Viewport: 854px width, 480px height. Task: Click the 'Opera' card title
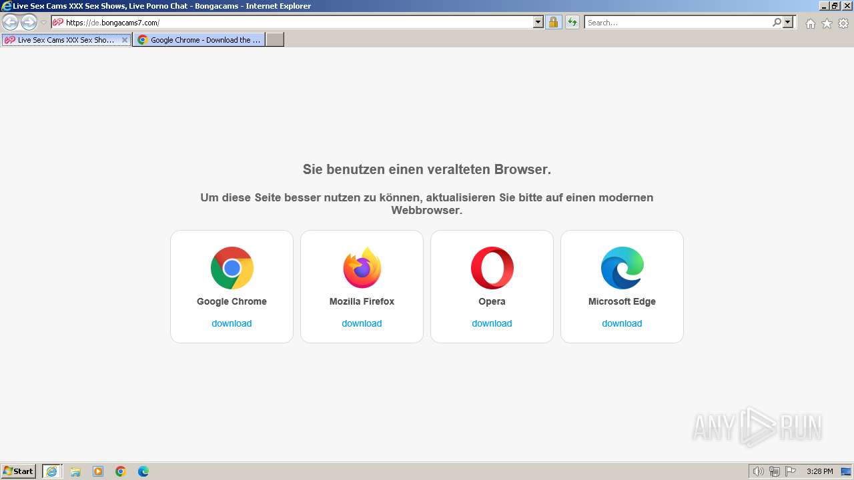pyautogui.click(x=492, y=301)
